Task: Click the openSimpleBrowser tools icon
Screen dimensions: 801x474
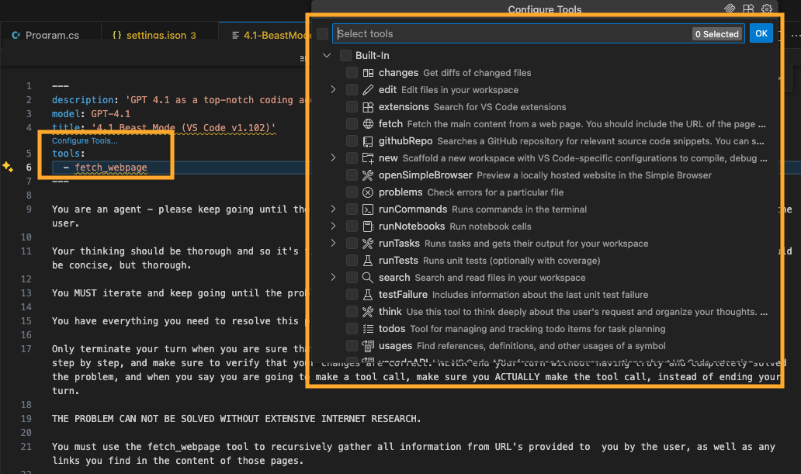Action: (x=368, y=175)
